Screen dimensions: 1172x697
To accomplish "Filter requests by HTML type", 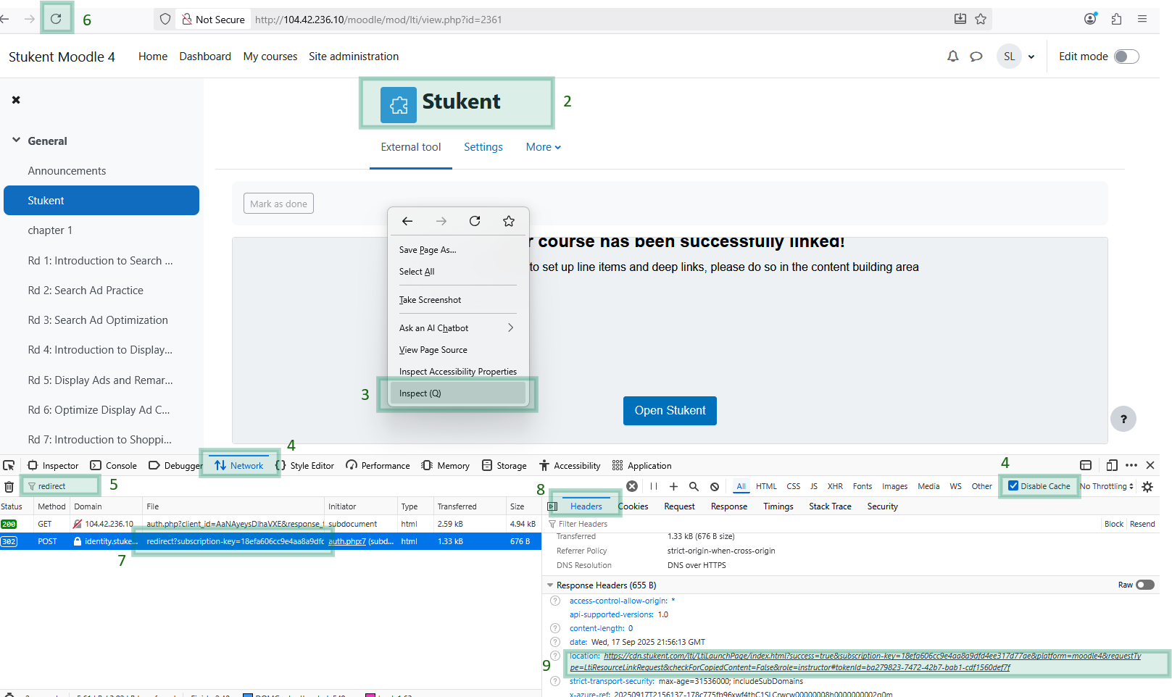I will pyautogui.click(x=766, y=486).
